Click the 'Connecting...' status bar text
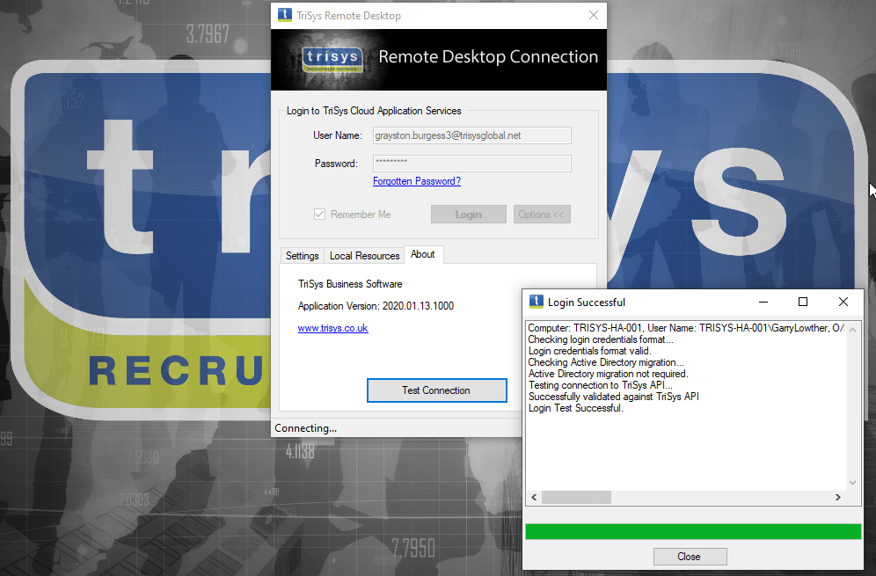This screenshot has width=876, height=576. point(305,428)
